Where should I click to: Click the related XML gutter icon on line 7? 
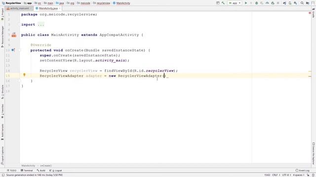click(x=14, y=35)
